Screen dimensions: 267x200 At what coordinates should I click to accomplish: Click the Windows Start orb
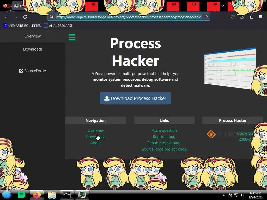click(x=7, y=195)
